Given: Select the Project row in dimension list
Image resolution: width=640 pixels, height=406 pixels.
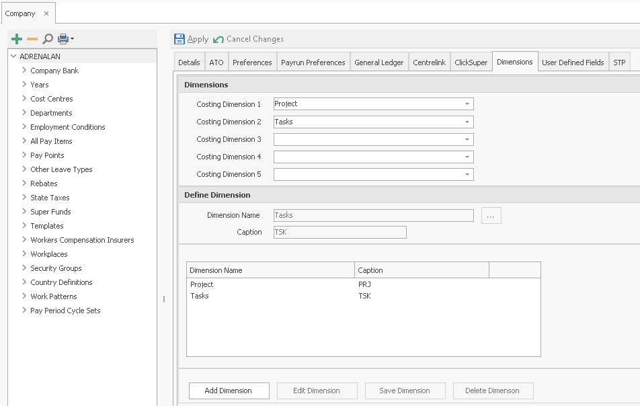Looking at the screenshot, I should (363, 284).
